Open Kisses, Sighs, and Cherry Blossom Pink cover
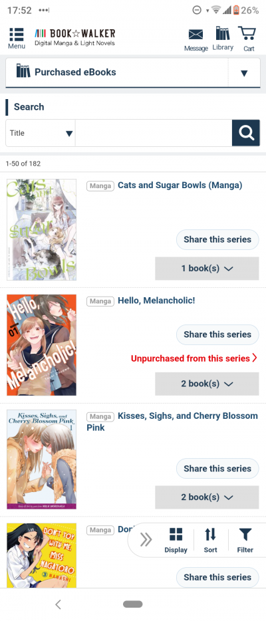 coord(41,459)
